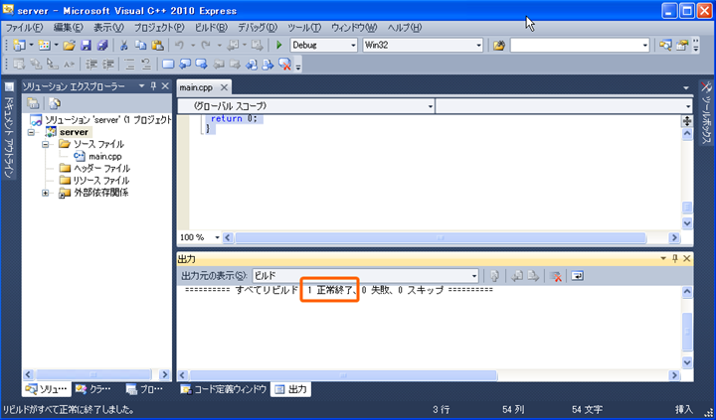Screen dimensions: 716x420
Task: Click the Uncomment Selection icon
Action: [x=146, y=65]
